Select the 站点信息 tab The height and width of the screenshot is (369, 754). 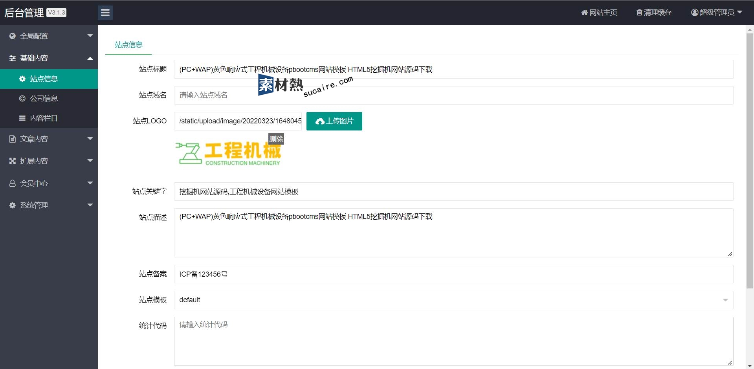[128, 45]
